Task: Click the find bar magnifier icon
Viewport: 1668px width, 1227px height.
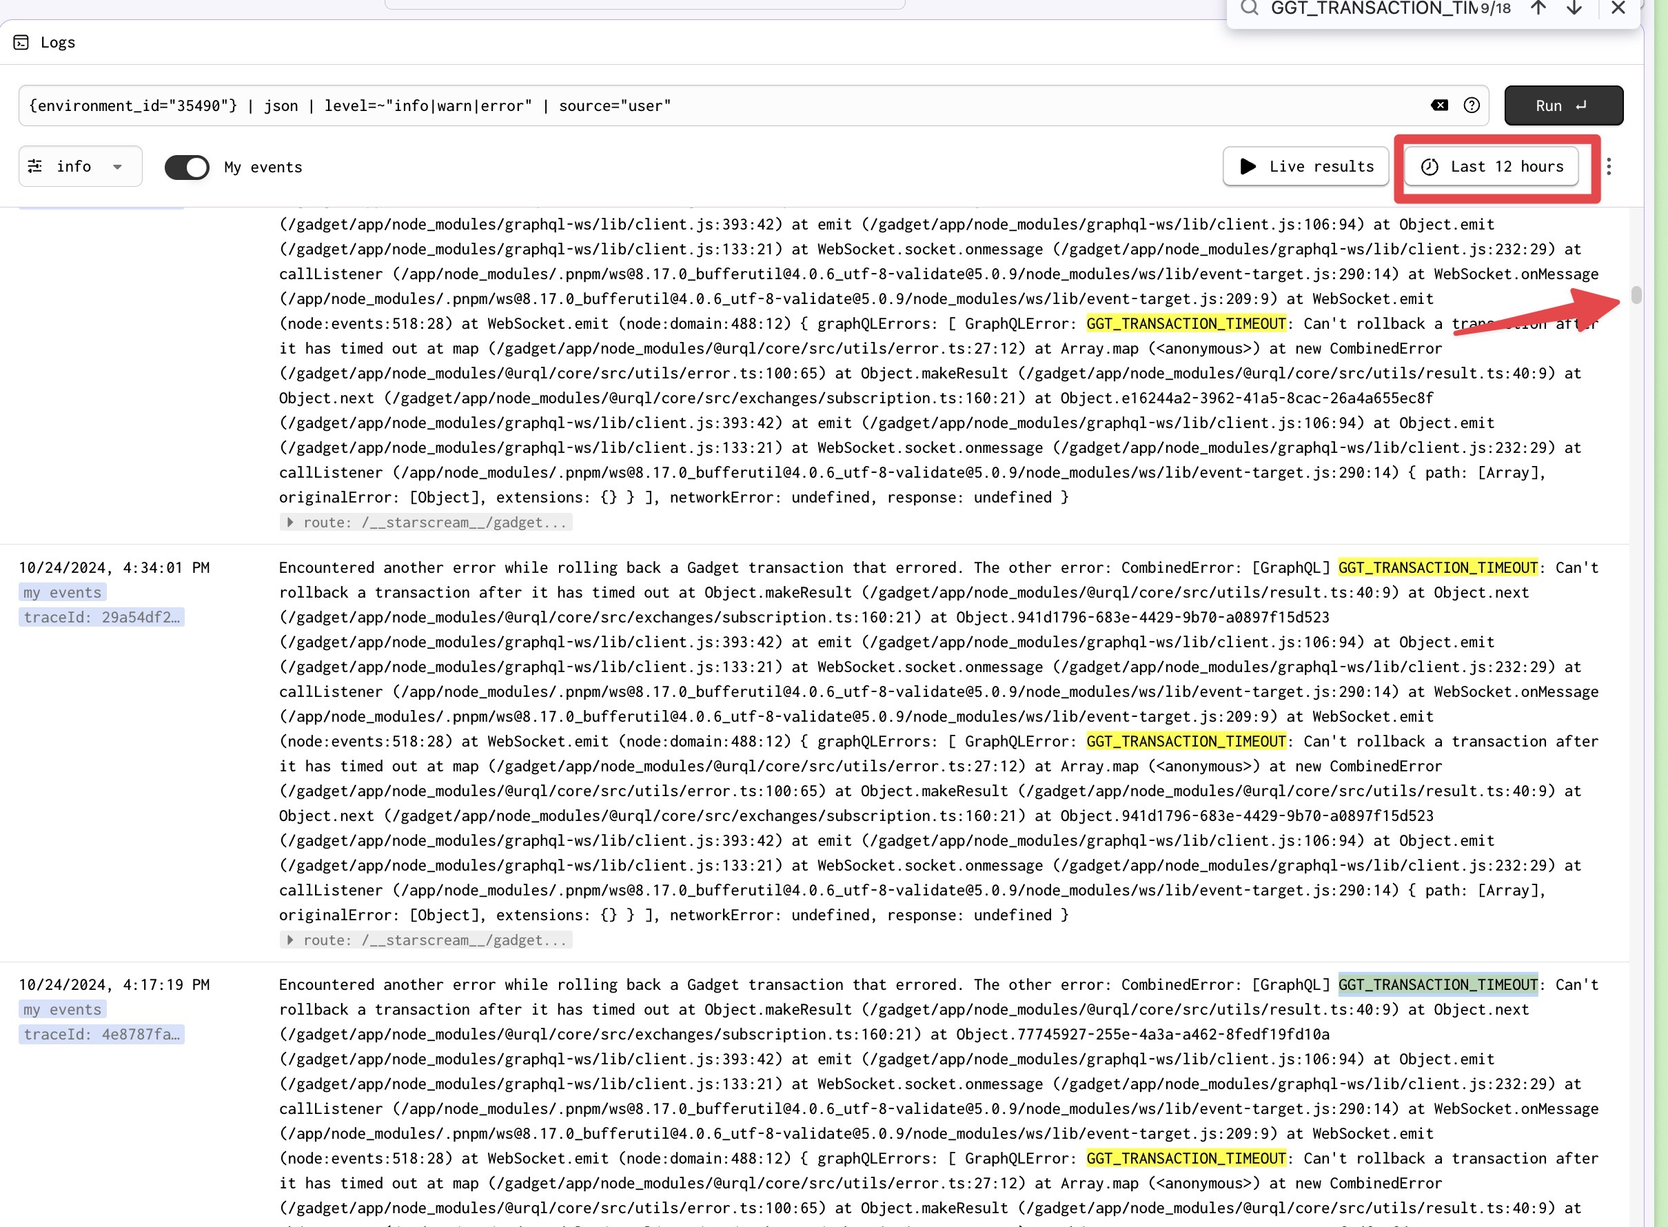Action: pos(1250,8)
